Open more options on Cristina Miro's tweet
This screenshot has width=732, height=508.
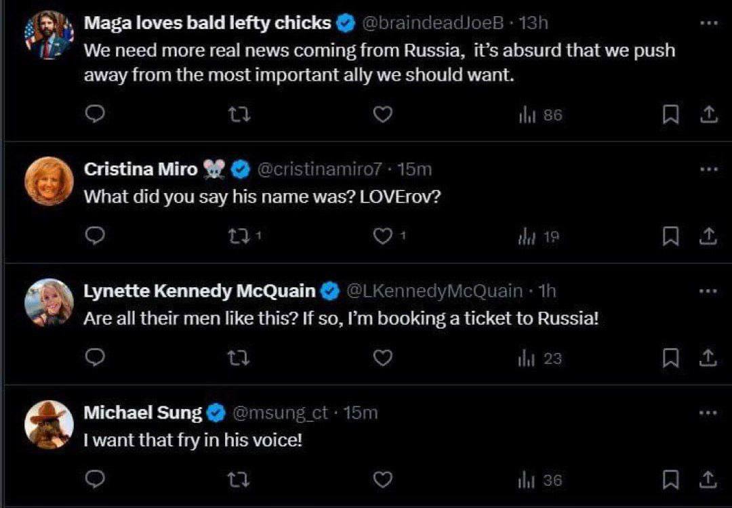(708, 169)
